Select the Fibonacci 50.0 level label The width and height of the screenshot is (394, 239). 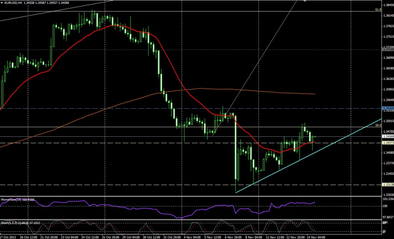click(378, 125)
